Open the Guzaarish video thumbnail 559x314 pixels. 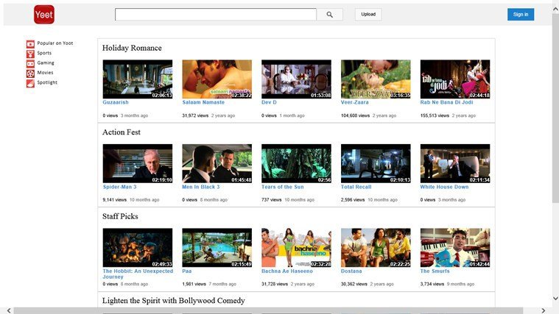[x=138, y=79]
